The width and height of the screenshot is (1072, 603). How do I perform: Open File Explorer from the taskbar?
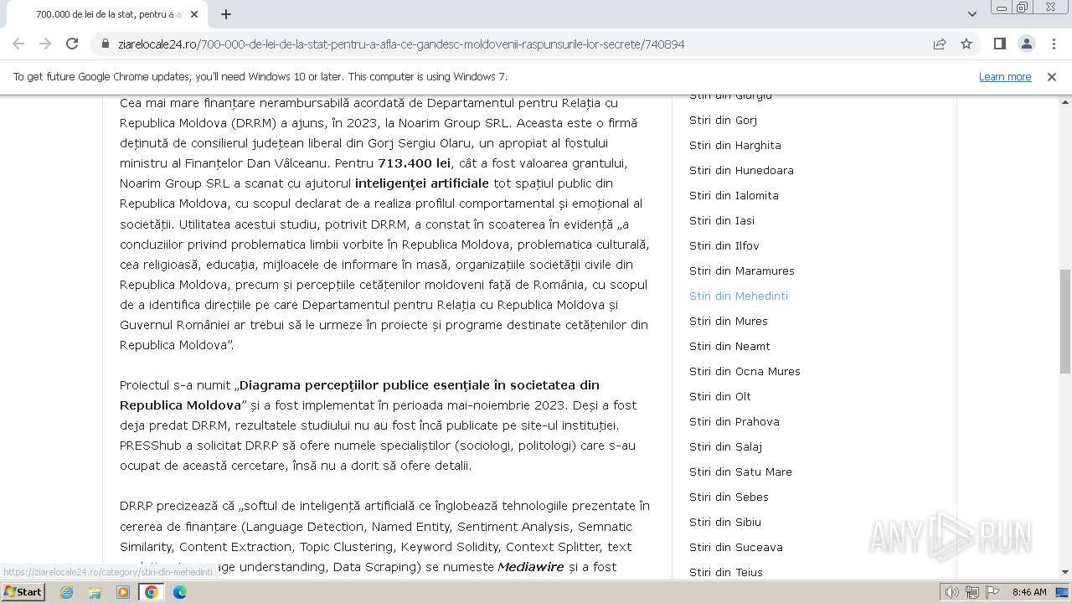pos(95,592)
